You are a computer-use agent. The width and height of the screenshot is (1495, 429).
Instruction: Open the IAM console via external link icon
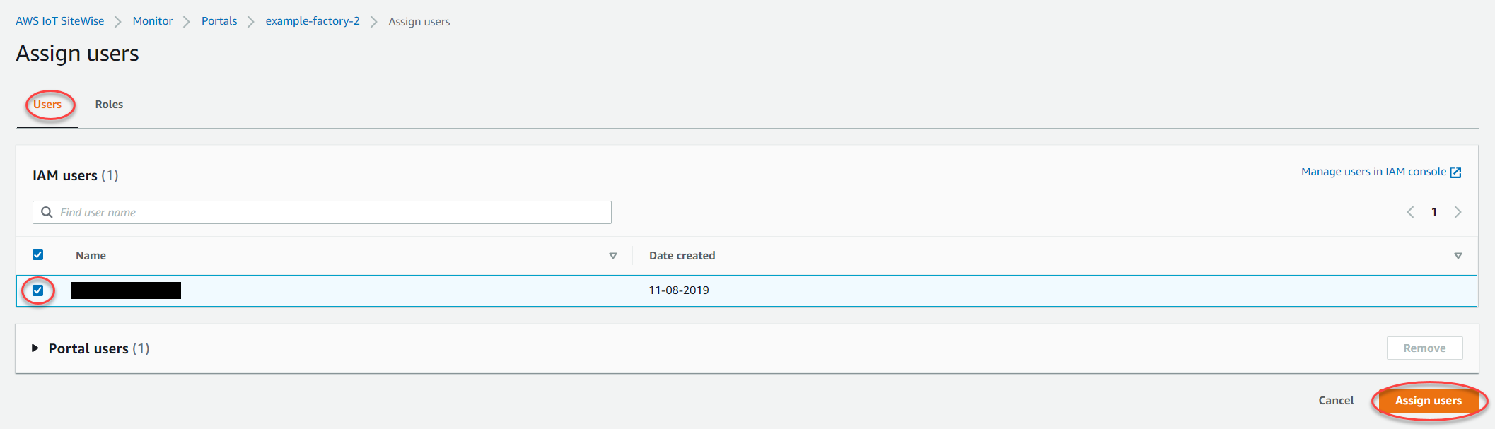pyautogui.click(x=1455, y=171)
